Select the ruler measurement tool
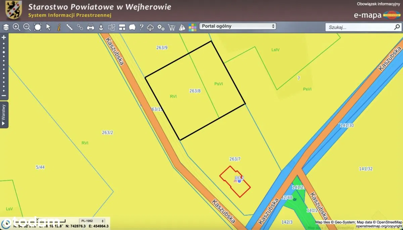The width and height of the screenshot is (403, 230). point(70,27)
